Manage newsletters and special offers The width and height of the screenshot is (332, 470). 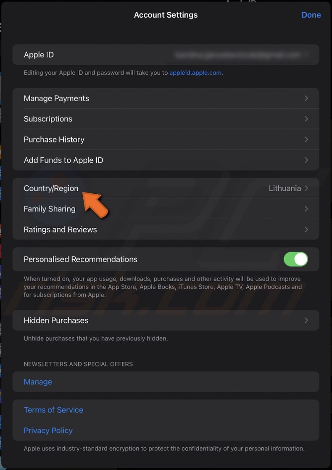point(38,382)
